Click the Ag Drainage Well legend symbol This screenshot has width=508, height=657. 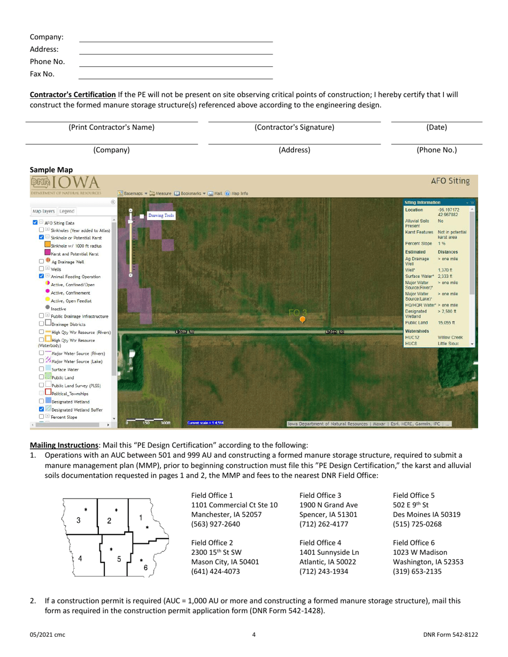coord(48,260)
